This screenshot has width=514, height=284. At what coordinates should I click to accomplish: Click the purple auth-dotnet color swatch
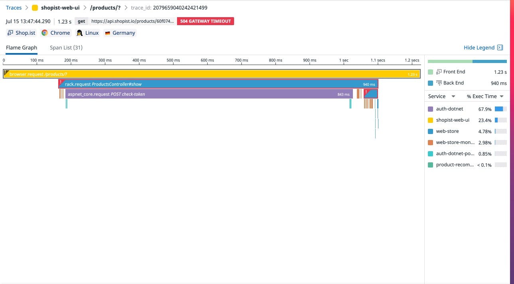tap(430, 109)
